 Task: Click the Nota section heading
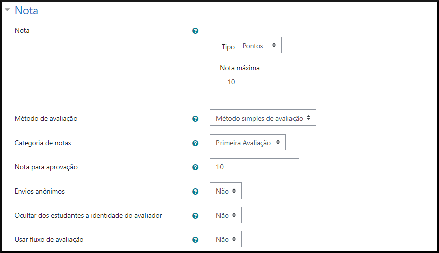[x=26, y=10]
